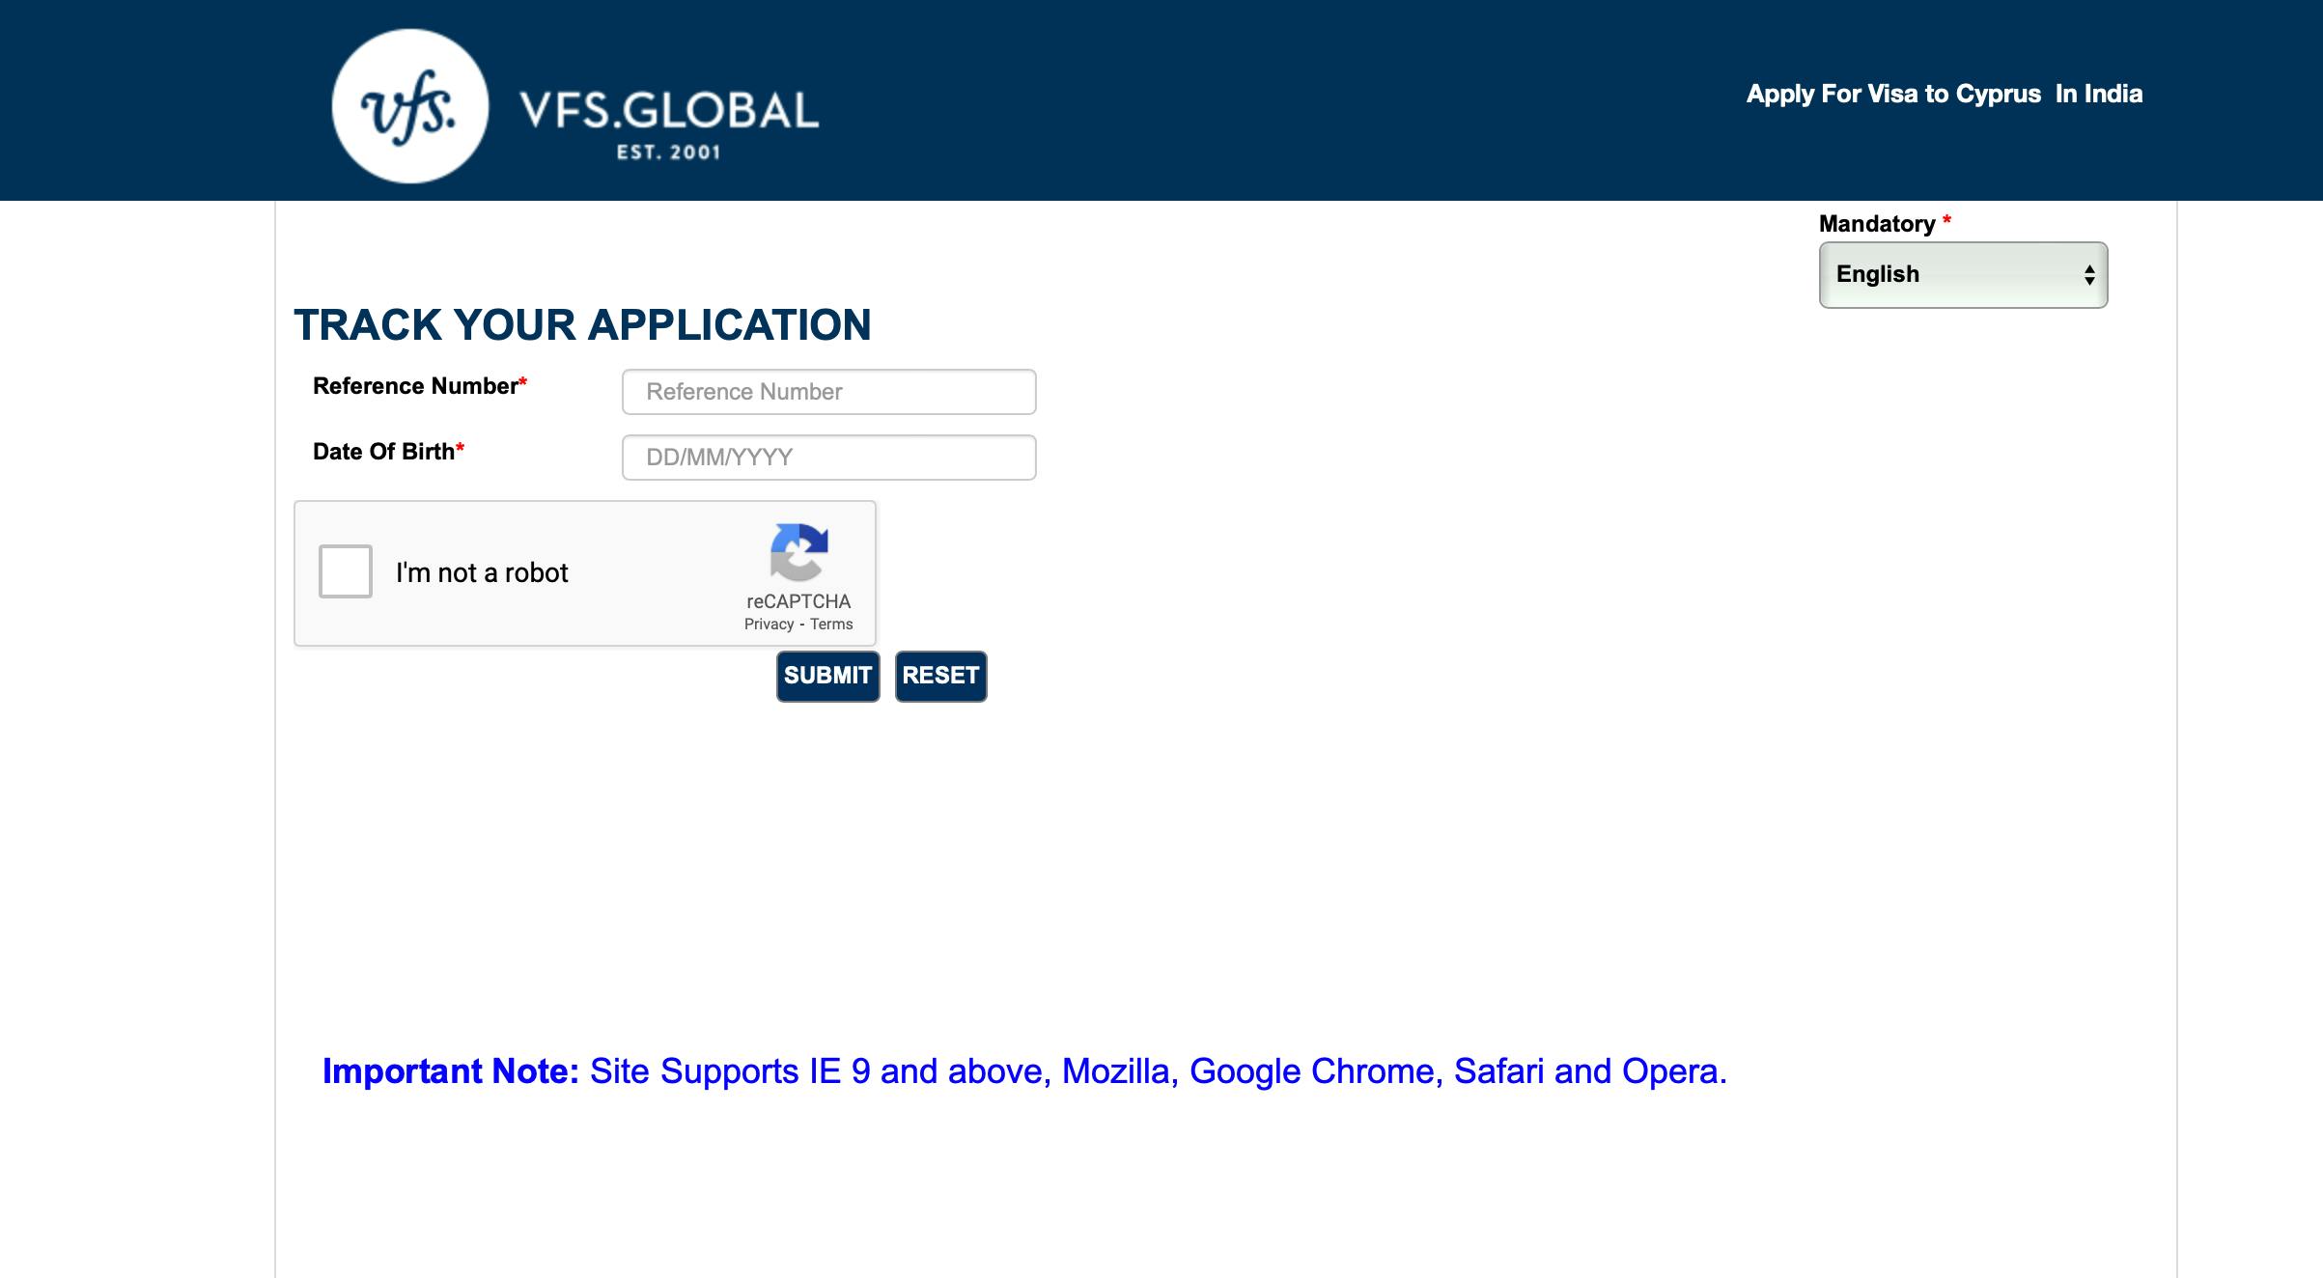Viewport: 2323px width, 1278px height.
Task: Click the Reference Number input field
Action: coord(829,392)
